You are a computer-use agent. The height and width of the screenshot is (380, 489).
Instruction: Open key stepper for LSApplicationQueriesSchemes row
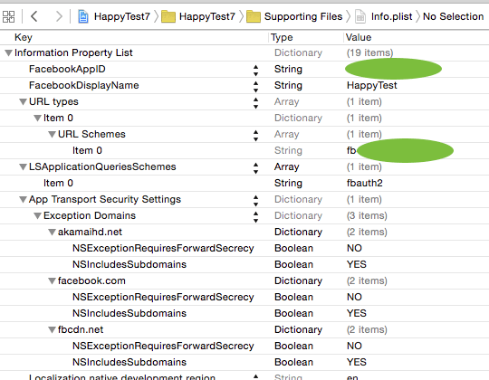255,168
